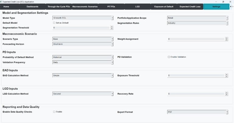Enable Data Quality Checks checkbox

coord(54,112)
